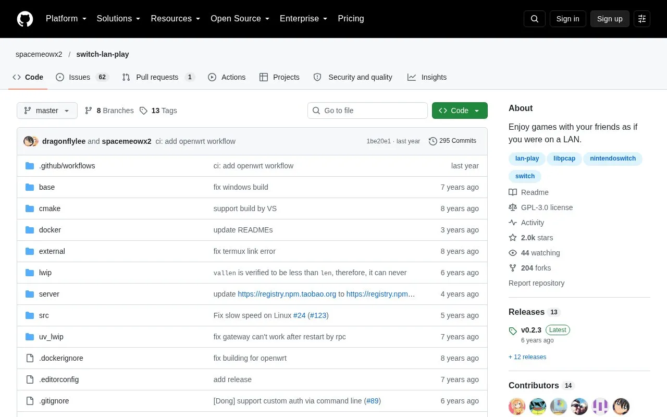The height and width of the screenshot is (417, 667).
Task: Click the fork icon beside 204 forks
Action: (x=513, y=268)
